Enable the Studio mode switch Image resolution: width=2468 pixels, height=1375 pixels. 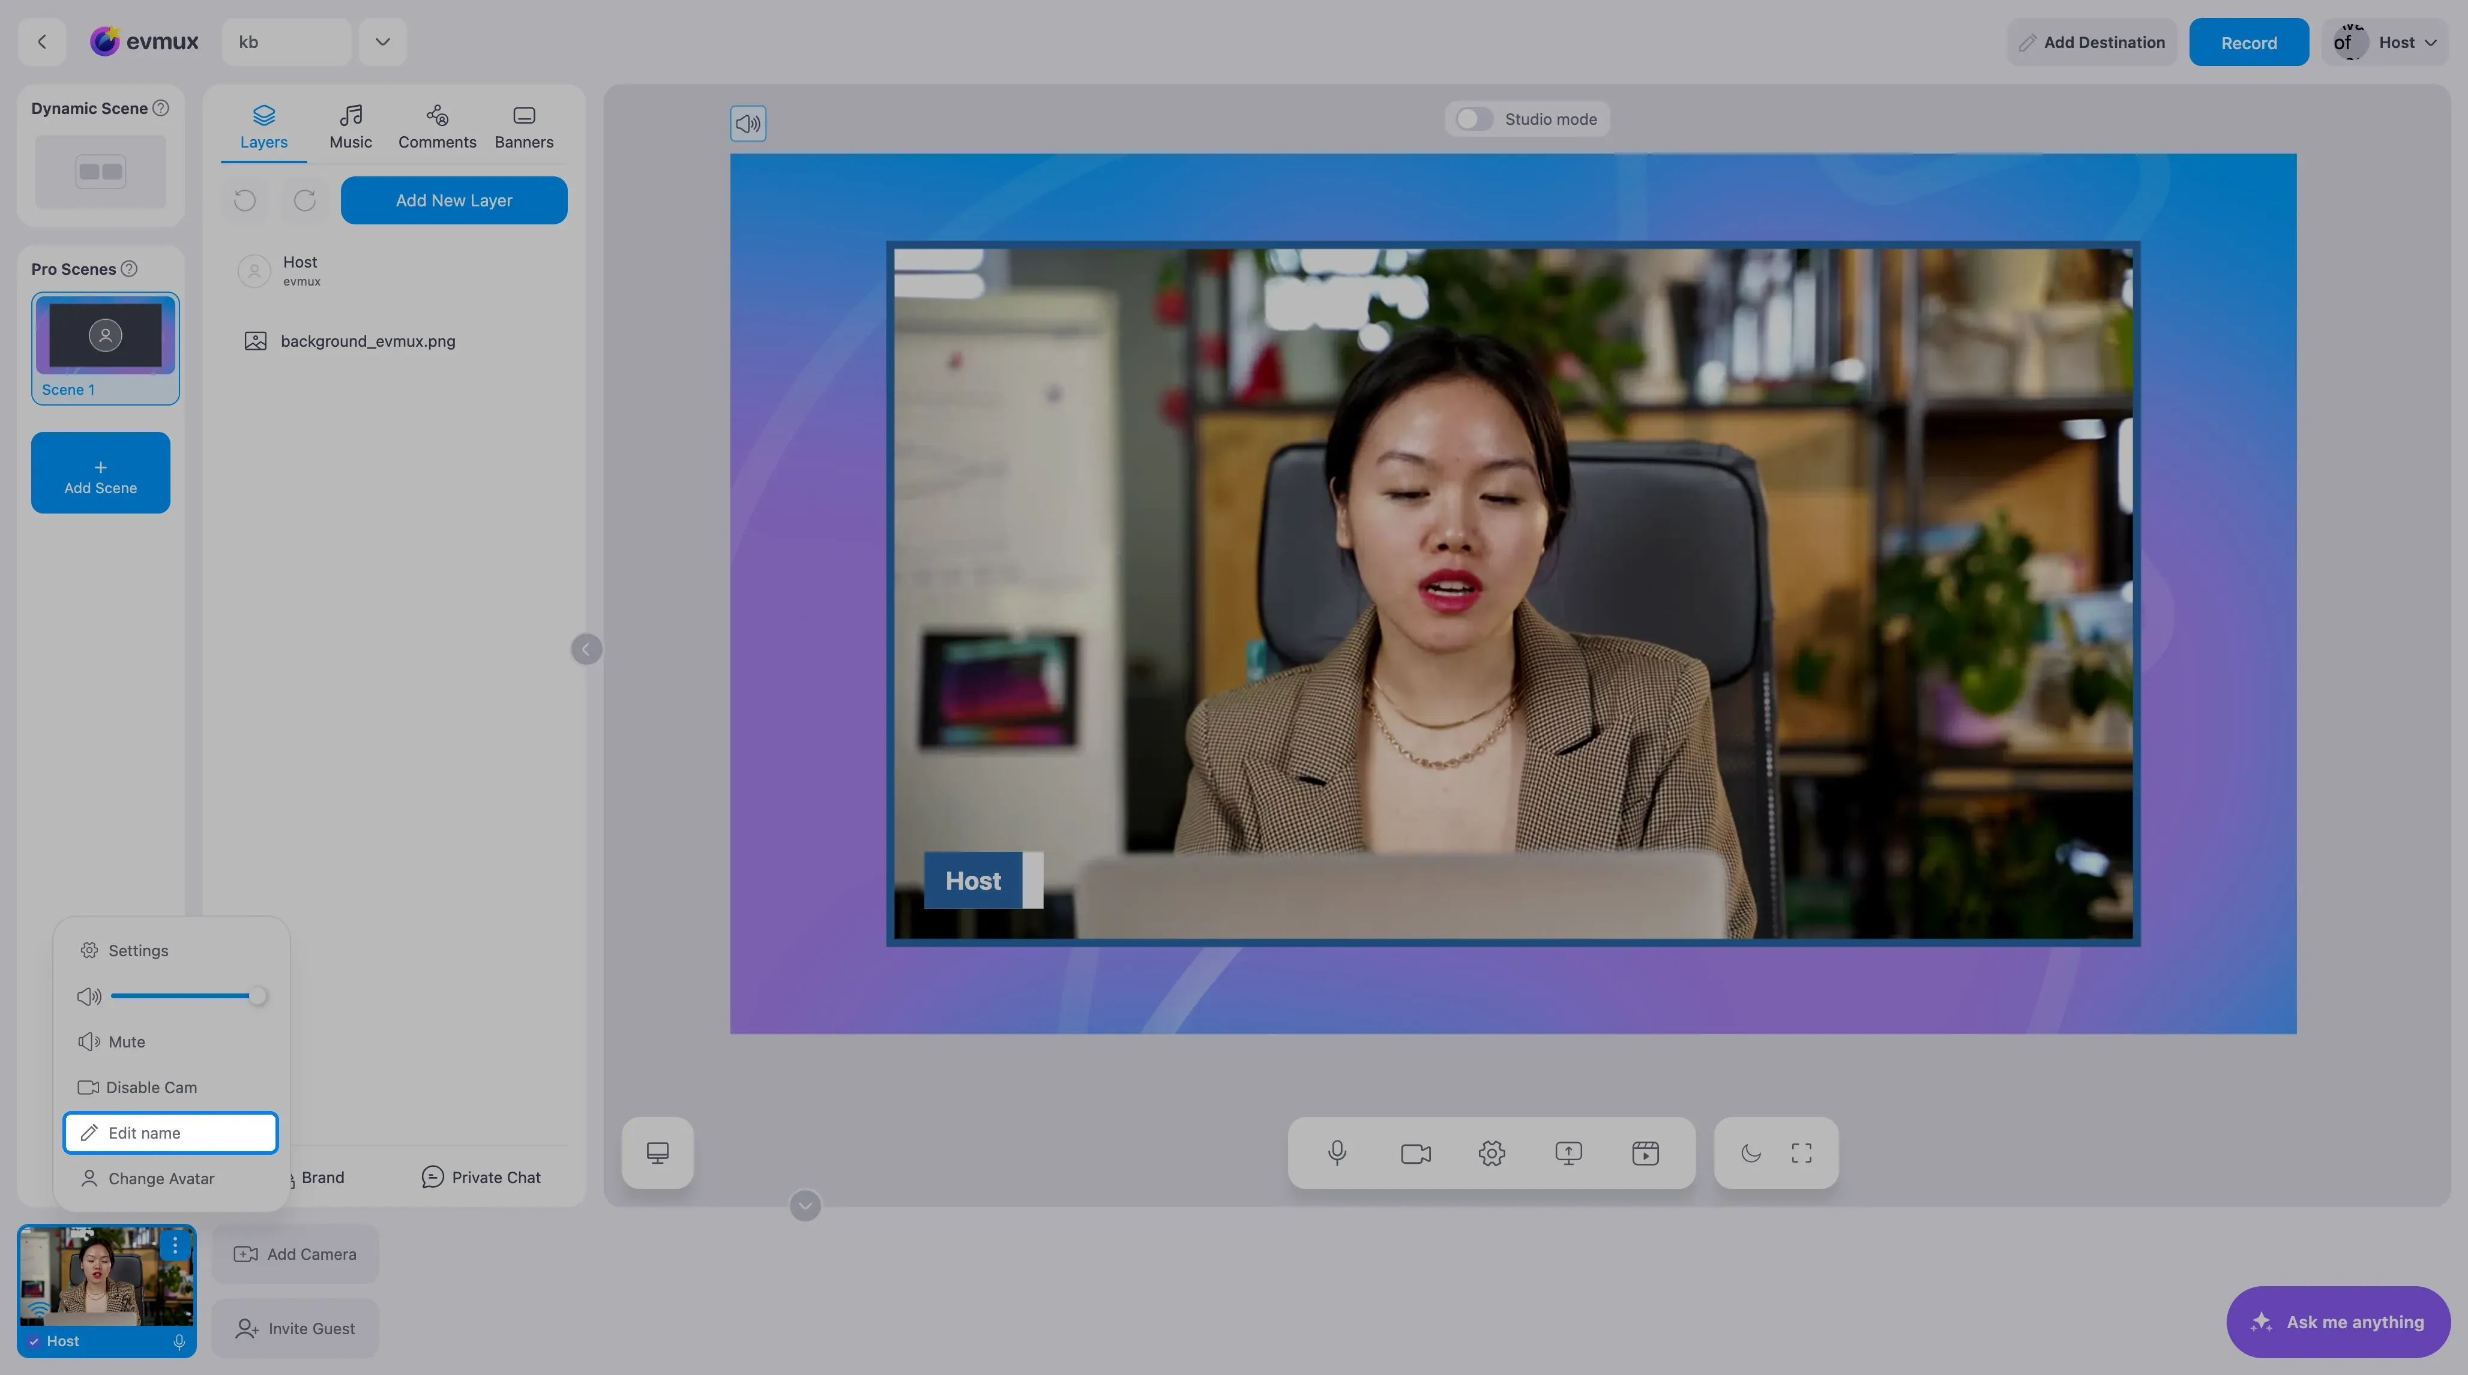1473,119
